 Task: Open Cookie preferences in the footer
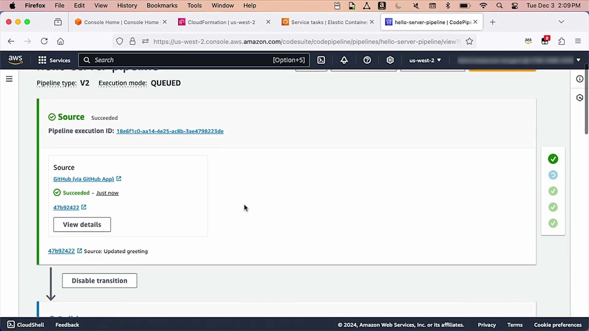(x=558, y=325)
